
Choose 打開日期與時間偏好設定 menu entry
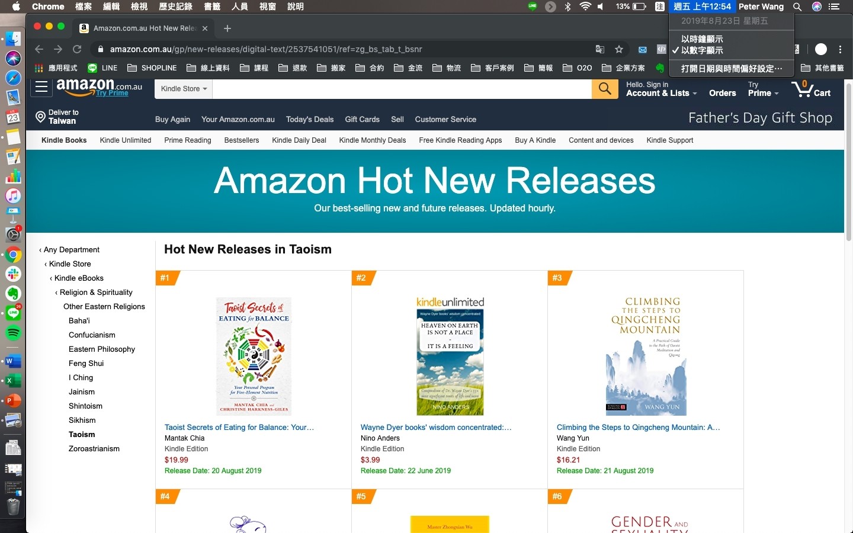pos(731,68)
